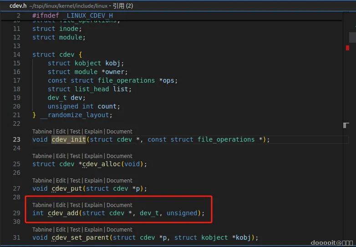Click line number 14 in gutter
356x247 pixels.
tap(16, 54)
